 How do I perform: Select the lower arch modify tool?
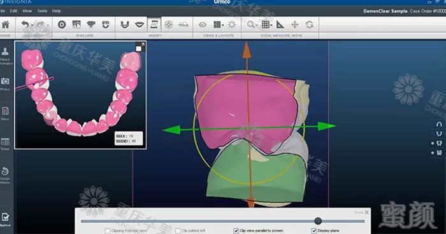125,25
